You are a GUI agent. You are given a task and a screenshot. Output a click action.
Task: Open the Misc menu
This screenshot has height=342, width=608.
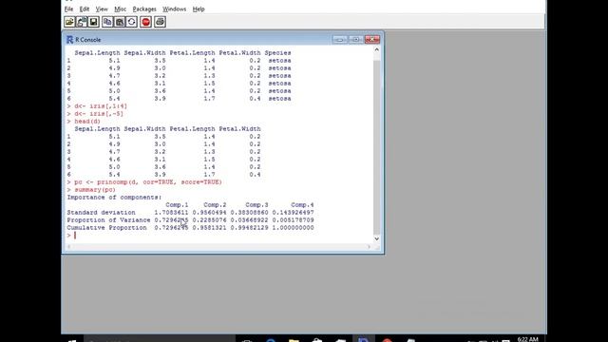pos(121,9)
